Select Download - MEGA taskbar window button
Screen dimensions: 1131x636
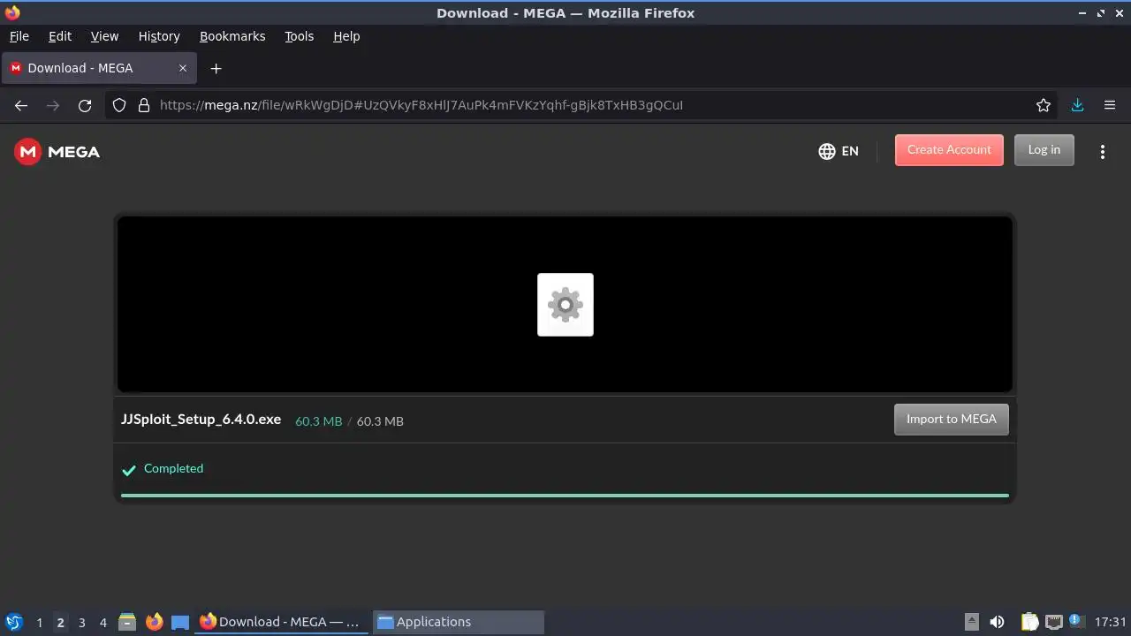281,622
